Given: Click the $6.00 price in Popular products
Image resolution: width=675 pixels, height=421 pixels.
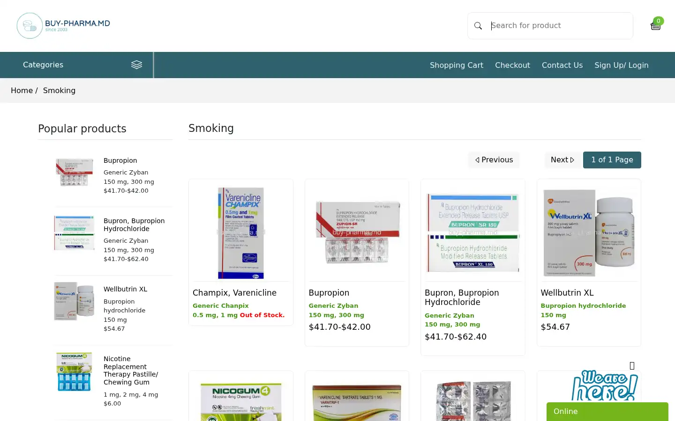Looking at the screenshot, I should point(112,404).
